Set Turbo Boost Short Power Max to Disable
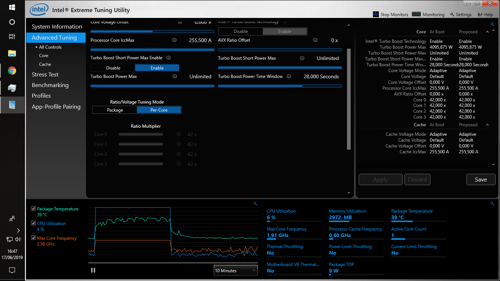The width and height of the screenshot is (500, 281). [113, 68]
